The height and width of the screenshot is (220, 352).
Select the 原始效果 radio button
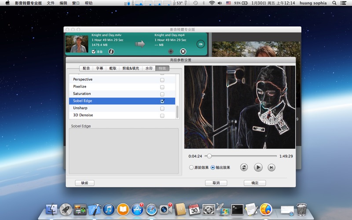click(x=191, y=168)
